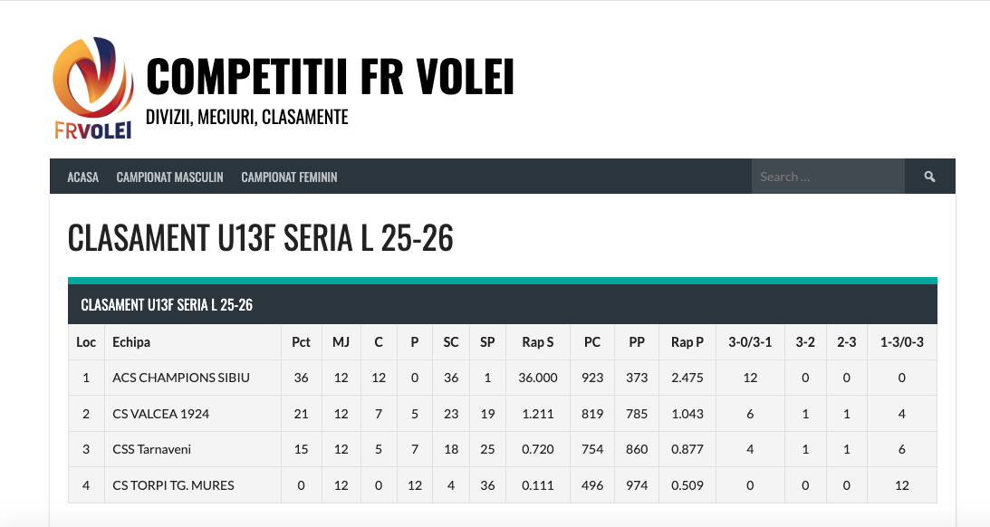Image resolution: width=990 pixels, height=527 pixels.
Task: Open CS Valcea 1924 team entry
Action: click(160, 414)
